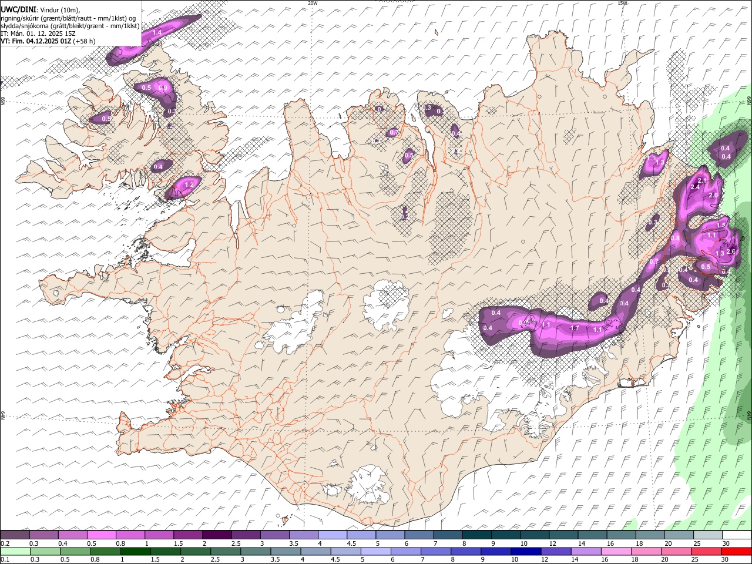Click the snow value '1.4' on the map
The image size is (752, 564).
click(157, 33)
